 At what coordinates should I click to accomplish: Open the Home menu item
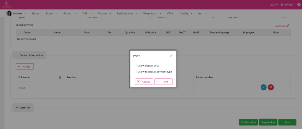click(35, 13)
